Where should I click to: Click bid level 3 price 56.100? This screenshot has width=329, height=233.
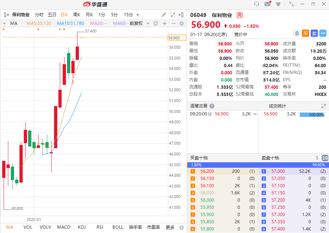tap(207, 186)
